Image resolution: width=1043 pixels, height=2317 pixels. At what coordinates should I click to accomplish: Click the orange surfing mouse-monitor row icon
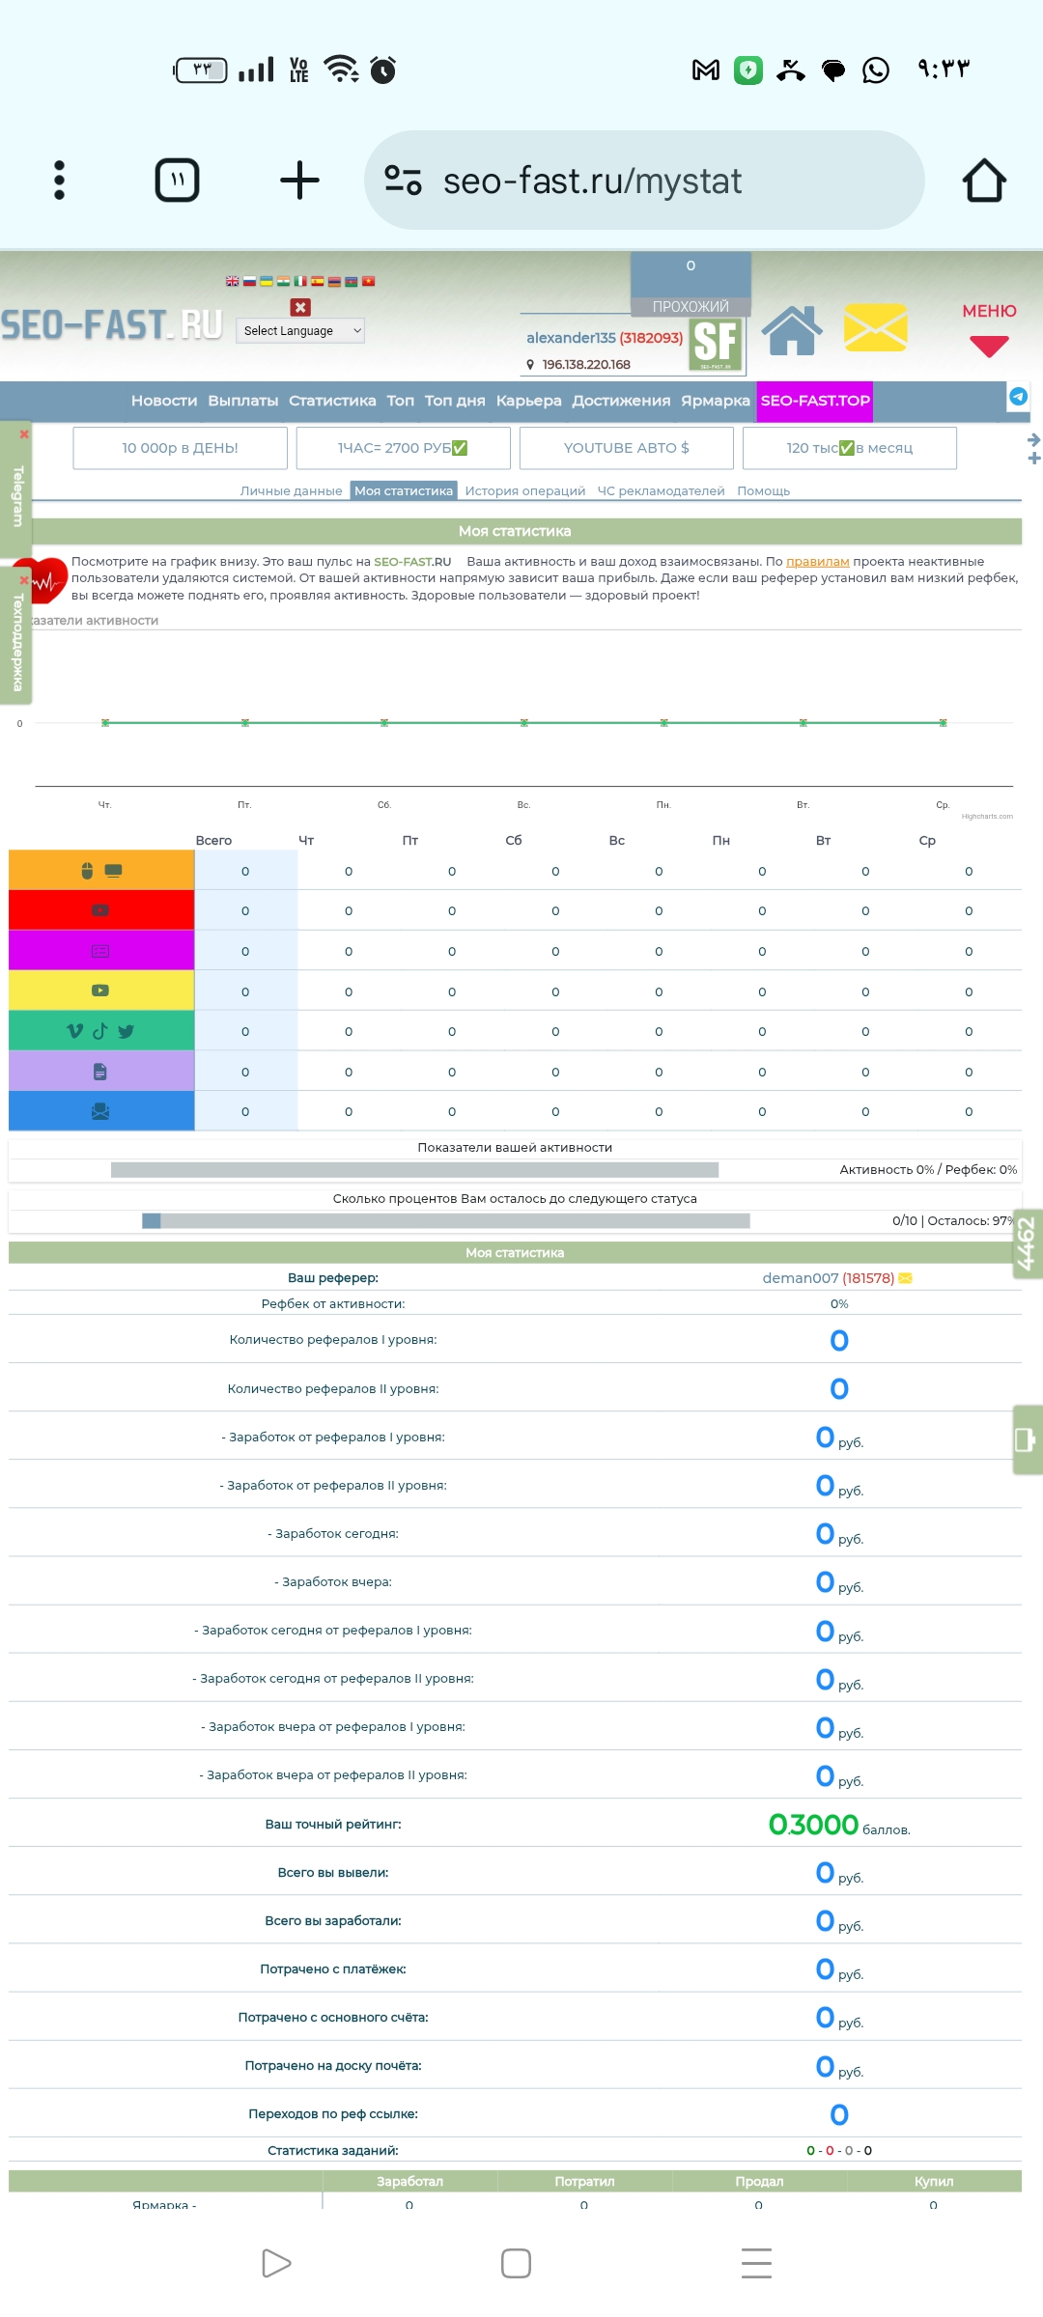pos(100,871)
